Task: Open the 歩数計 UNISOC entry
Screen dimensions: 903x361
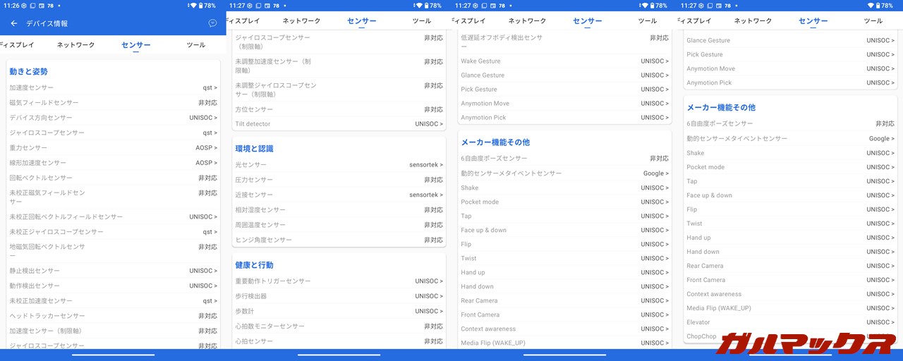Action: [x=339, y=311]
